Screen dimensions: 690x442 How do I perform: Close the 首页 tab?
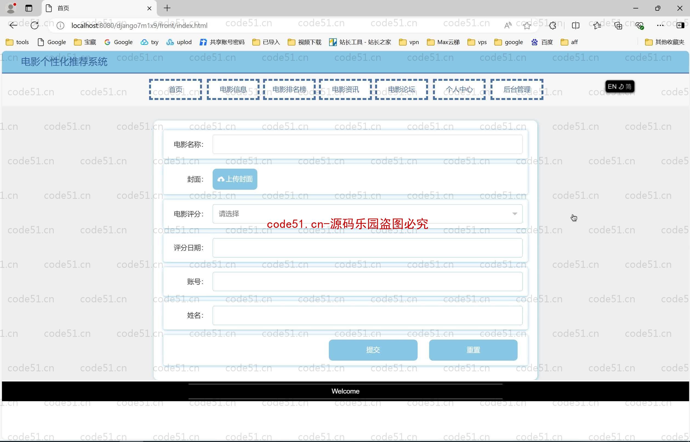coord(149,8)
